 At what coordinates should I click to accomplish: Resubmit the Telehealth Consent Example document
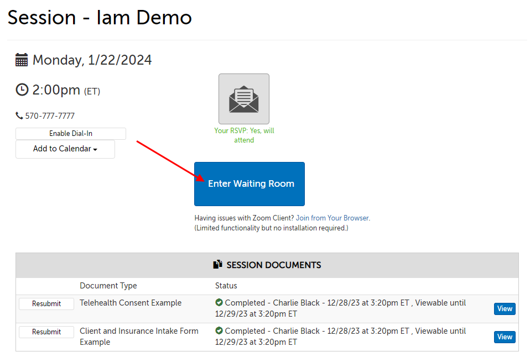point(46,304)
